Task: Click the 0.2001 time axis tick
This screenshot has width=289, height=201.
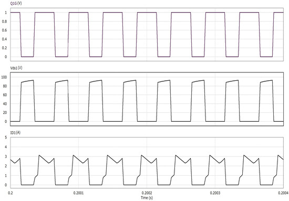Action: point(78,193)
